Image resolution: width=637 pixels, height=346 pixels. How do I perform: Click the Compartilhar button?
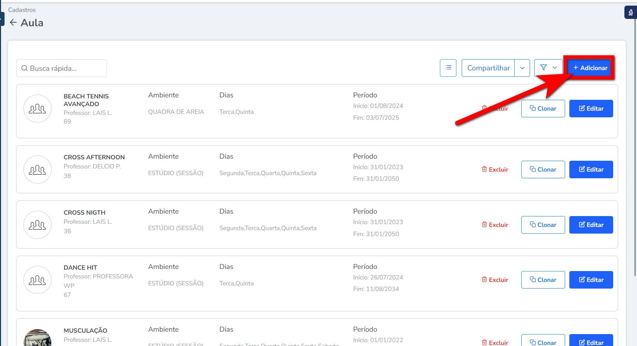point(488,68)
